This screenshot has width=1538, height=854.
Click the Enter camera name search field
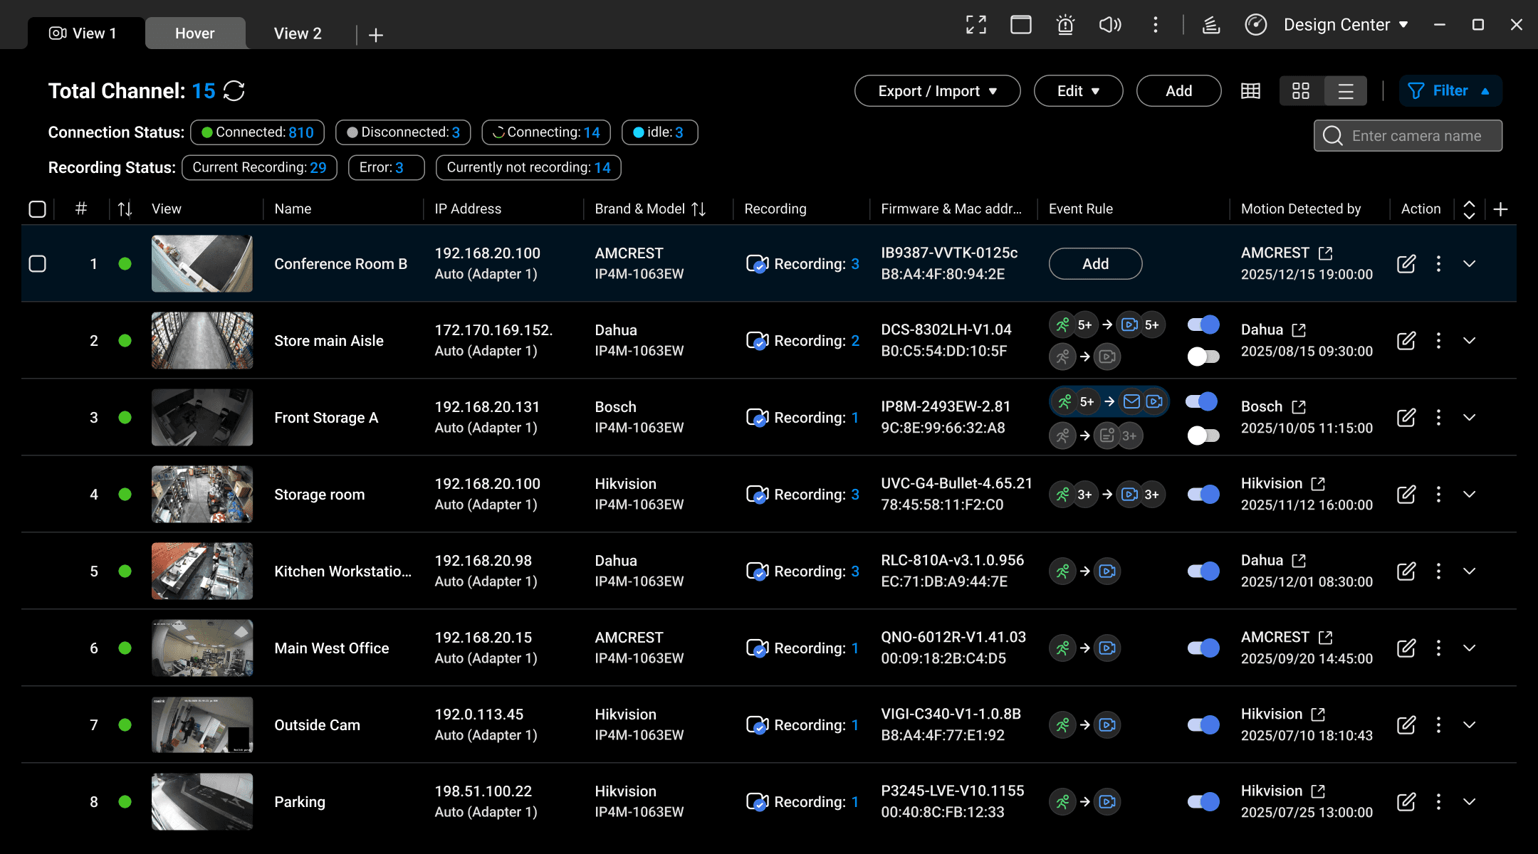point(1417,136)
